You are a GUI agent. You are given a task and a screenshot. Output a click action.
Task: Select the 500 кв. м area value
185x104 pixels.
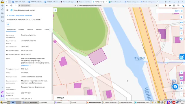tap(25, 69)
